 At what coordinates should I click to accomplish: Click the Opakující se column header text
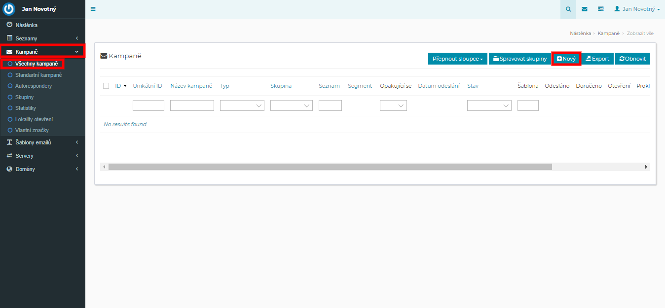[396, 86]
